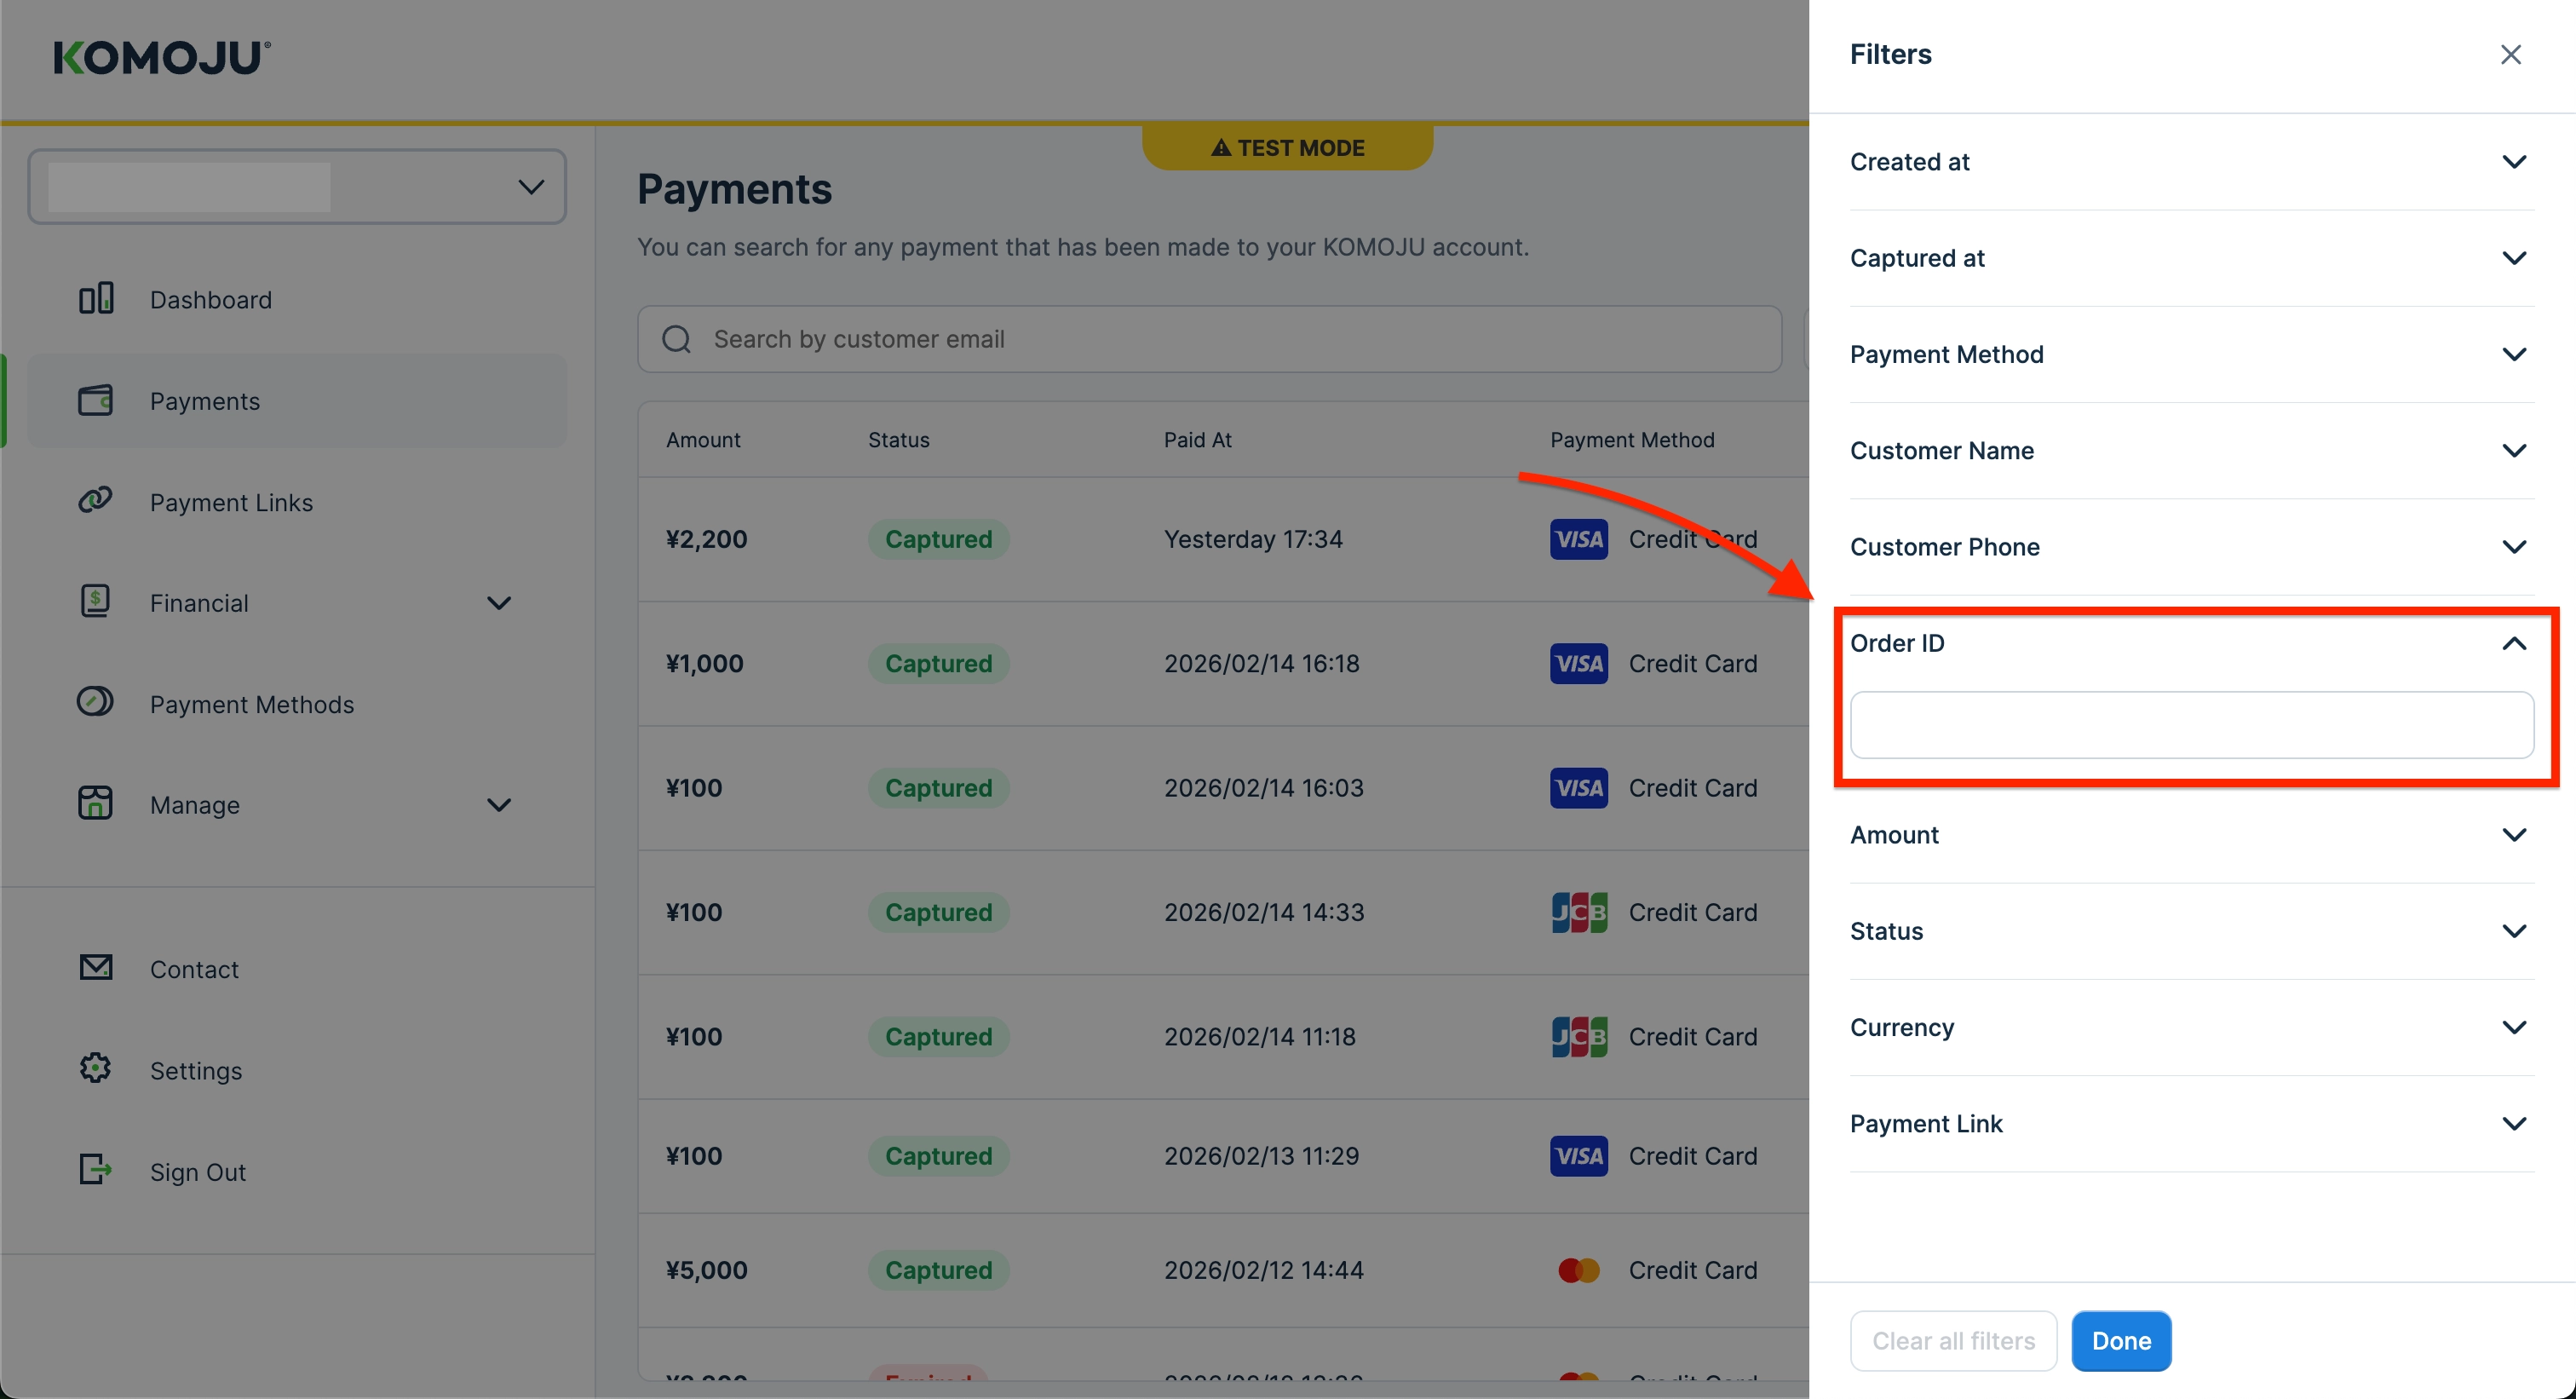Click the Financial document icon
The width and height of the screenshot is (2576, 1399).
coord(96,602)
